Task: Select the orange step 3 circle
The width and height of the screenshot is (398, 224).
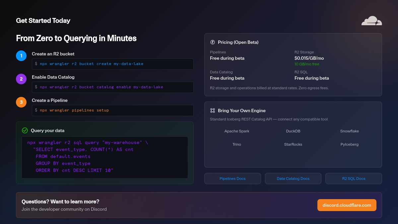Action: tap(21, 102)
